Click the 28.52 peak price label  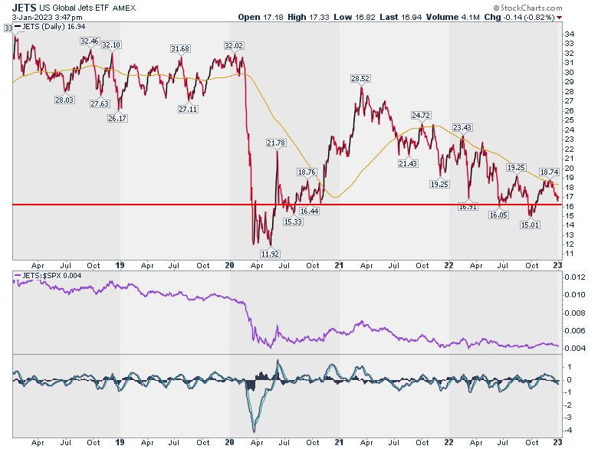tap(360, 79)
